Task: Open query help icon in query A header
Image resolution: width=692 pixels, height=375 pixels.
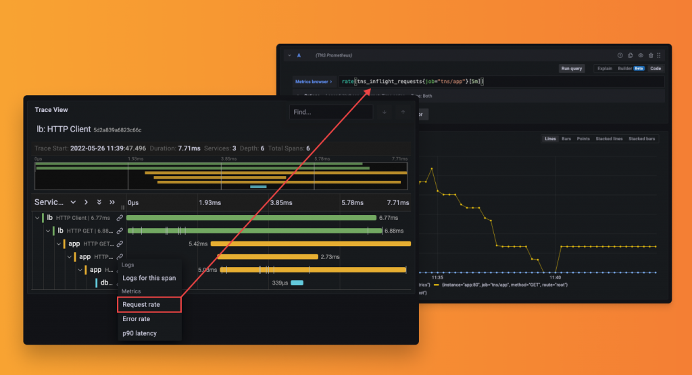Action: point(620,55)
